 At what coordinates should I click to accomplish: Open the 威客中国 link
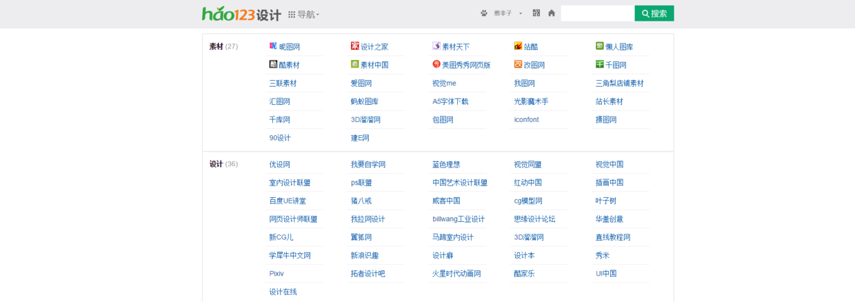tap(446, 201)
